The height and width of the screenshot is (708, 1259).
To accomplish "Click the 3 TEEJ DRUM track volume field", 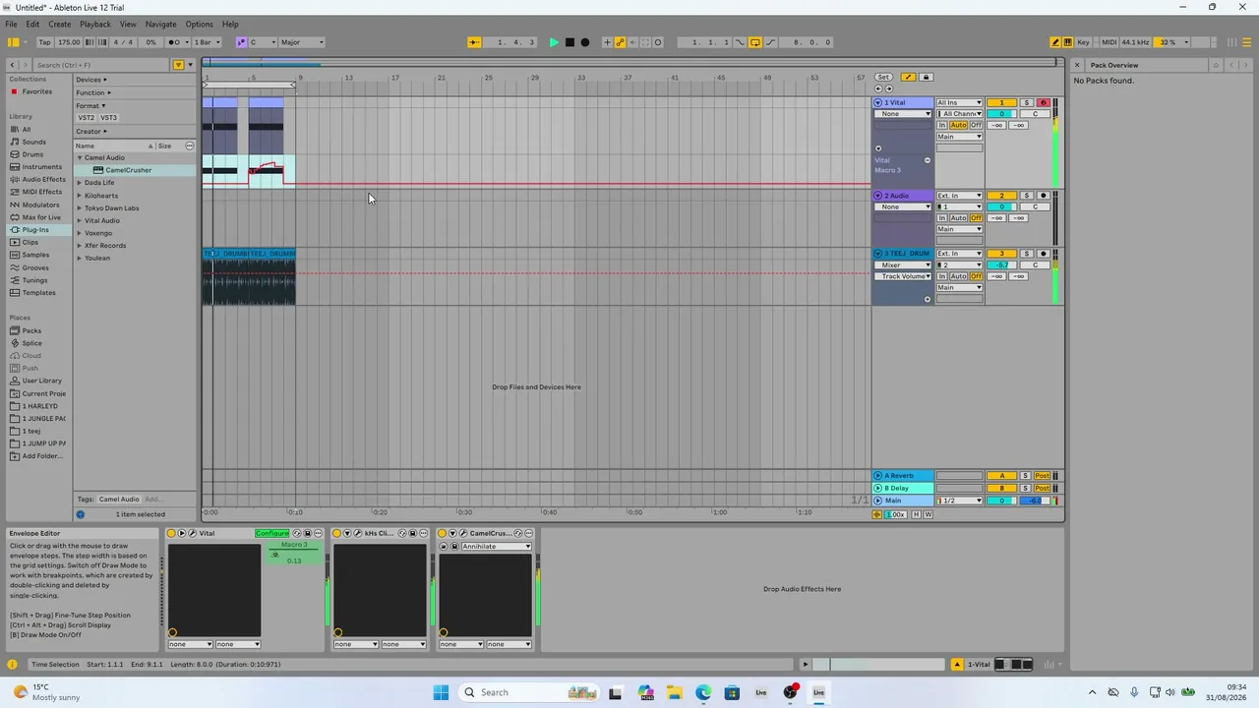I will pyautogui.click(x=1002, y=265).
